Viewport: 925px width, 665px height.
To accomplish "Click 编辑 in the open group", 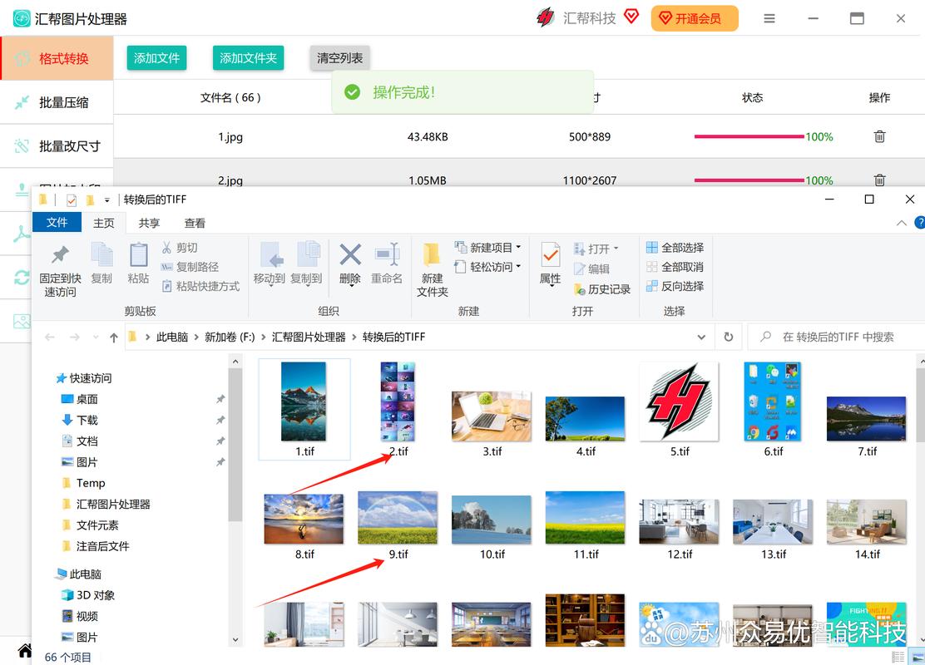I will pos(591,269).
